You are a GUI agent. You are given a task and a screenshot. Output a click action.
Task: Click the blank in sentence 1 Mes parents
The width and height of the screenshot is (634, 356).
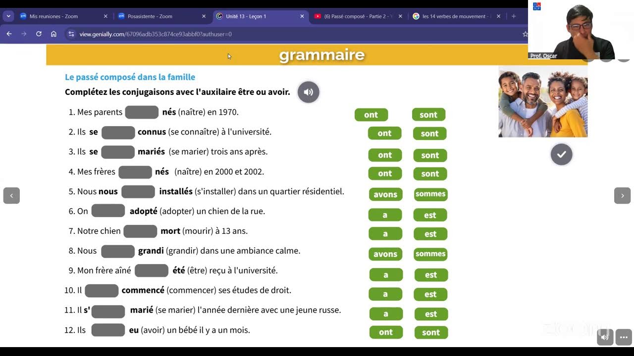[142, 112]
